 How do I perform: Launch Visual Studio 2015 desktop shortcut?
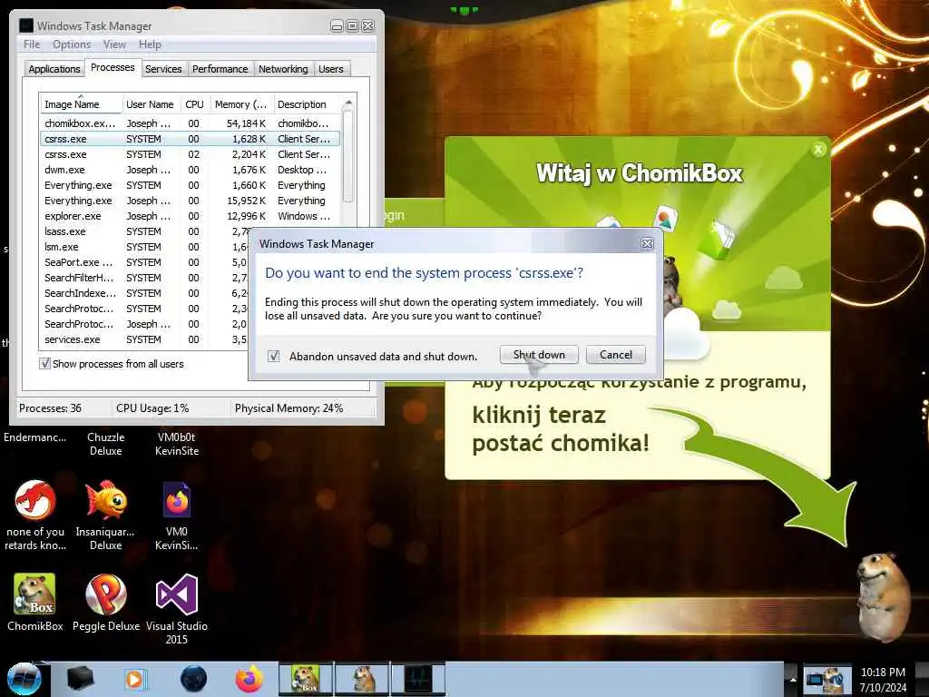pos(177,608)
